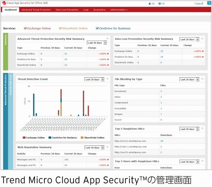Image resolution: width=212 pixels, height=187 pixels.
Task: Select the Security Risk Scan side tab
Action: pyautogui.click(x=11, y=121)
